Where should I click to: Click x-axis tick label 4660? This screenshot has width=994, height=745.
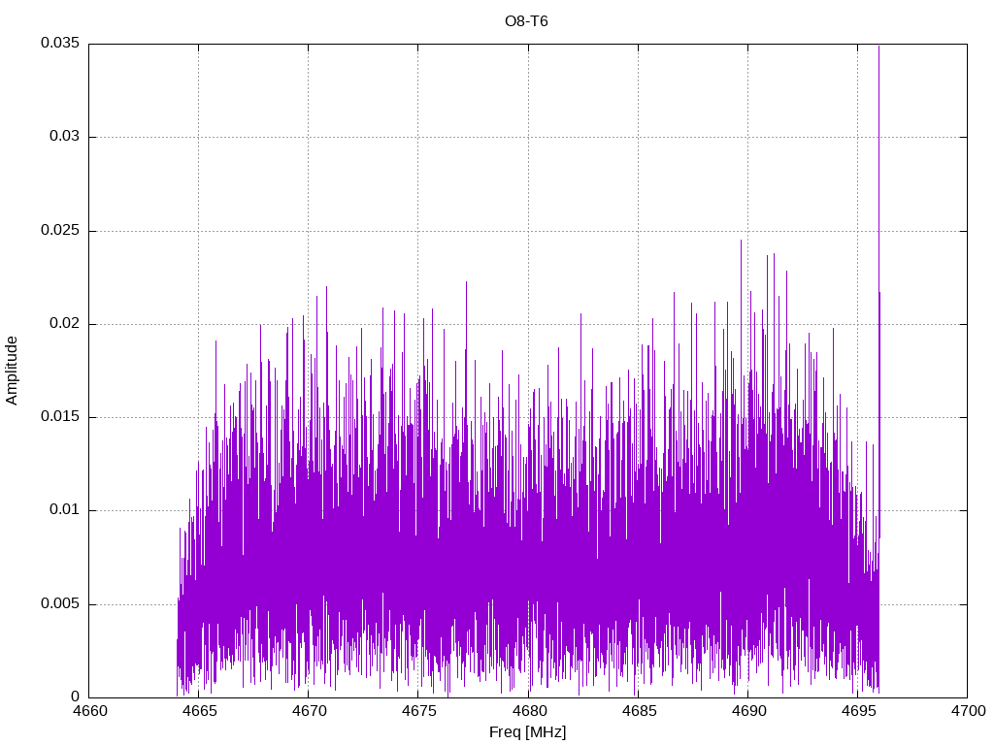click(89, 711)
